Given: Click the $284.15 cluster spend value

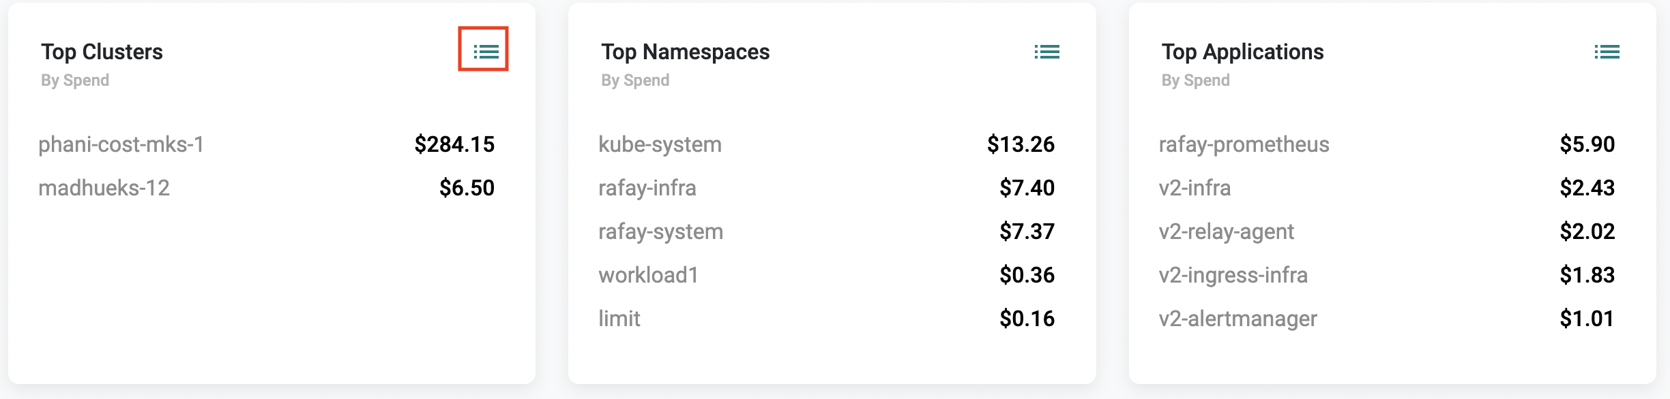Looking at the screenshot, I should pos(454,144).
